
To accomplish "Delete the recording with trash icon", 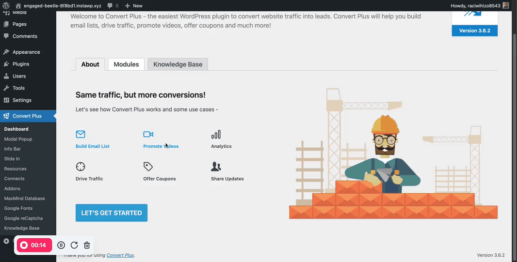I will [87, 246].
